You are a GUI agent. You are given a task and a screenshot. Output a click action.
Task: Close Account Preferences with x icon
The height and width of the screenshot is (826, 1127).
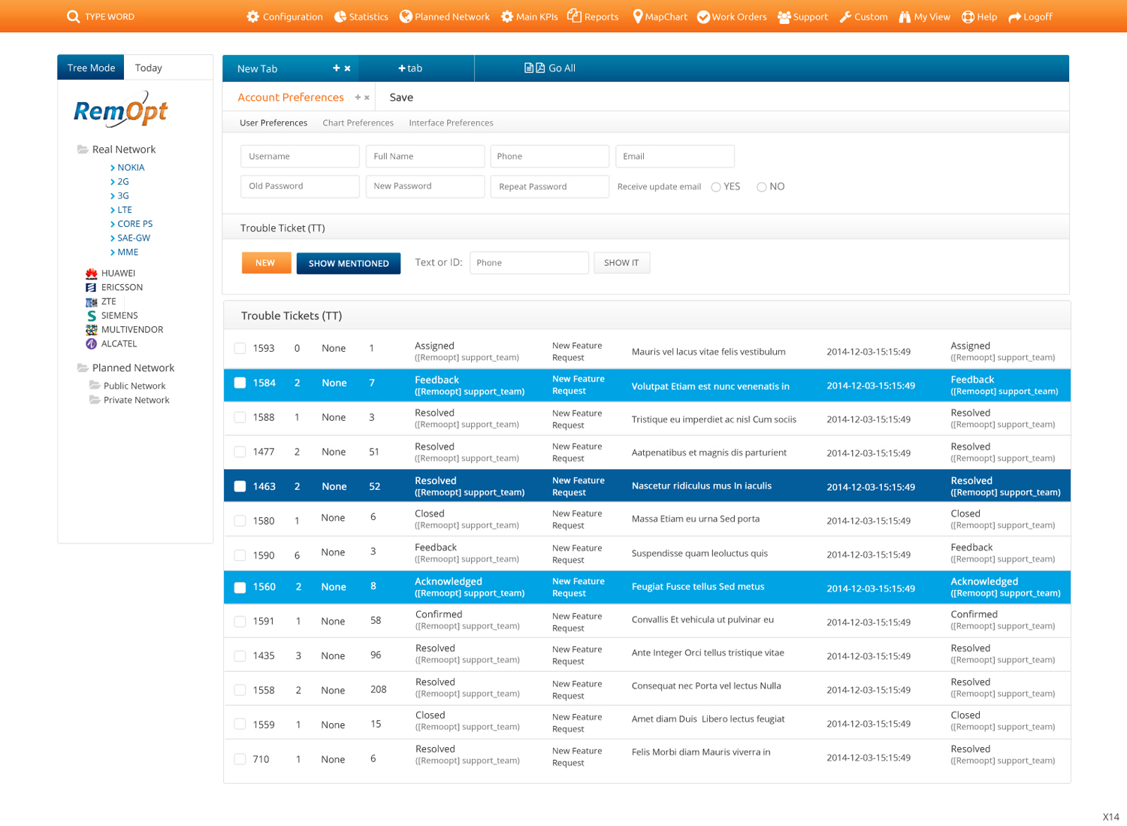pyautogui.click(x=367, y=98)
